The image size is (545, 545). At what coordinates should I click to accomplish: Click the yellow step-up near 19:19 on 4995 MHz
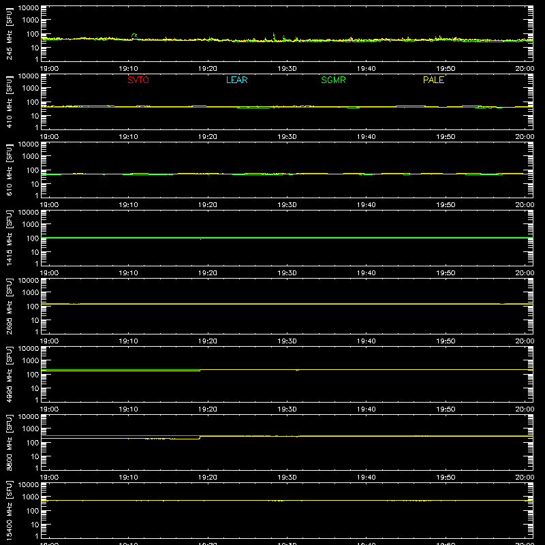click(x=200, y=370)
